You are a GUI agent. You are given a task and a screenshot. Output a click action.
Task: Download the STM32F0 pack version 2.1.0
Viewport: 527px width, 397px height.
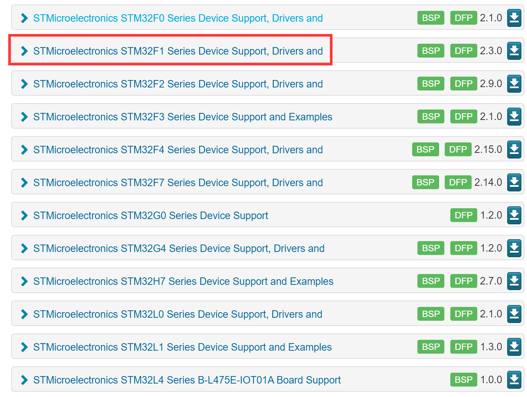[x=514, y=18]
